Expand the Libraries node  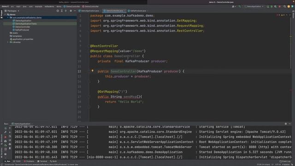(8, 42)
